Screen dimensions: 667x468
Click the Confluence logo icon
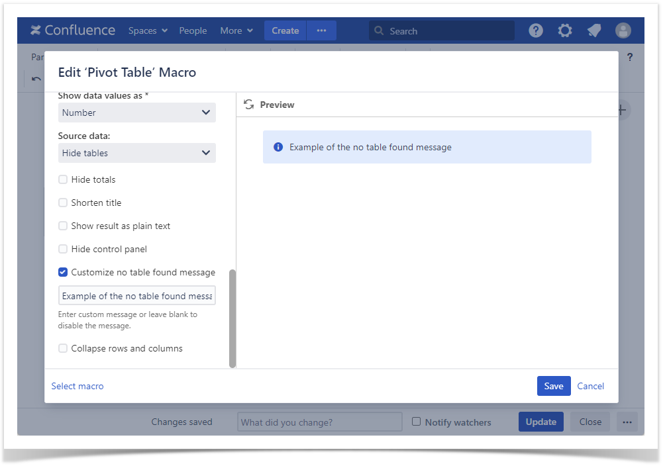[36, 30]
